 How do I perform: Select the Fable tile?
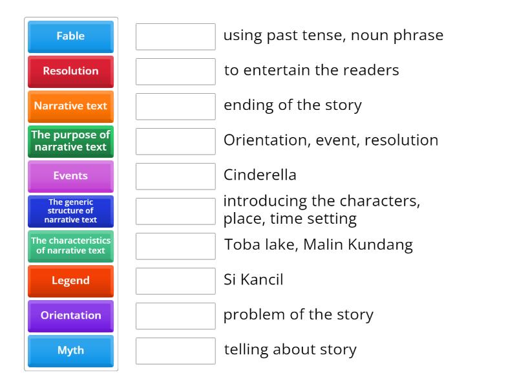coord(70,37)
